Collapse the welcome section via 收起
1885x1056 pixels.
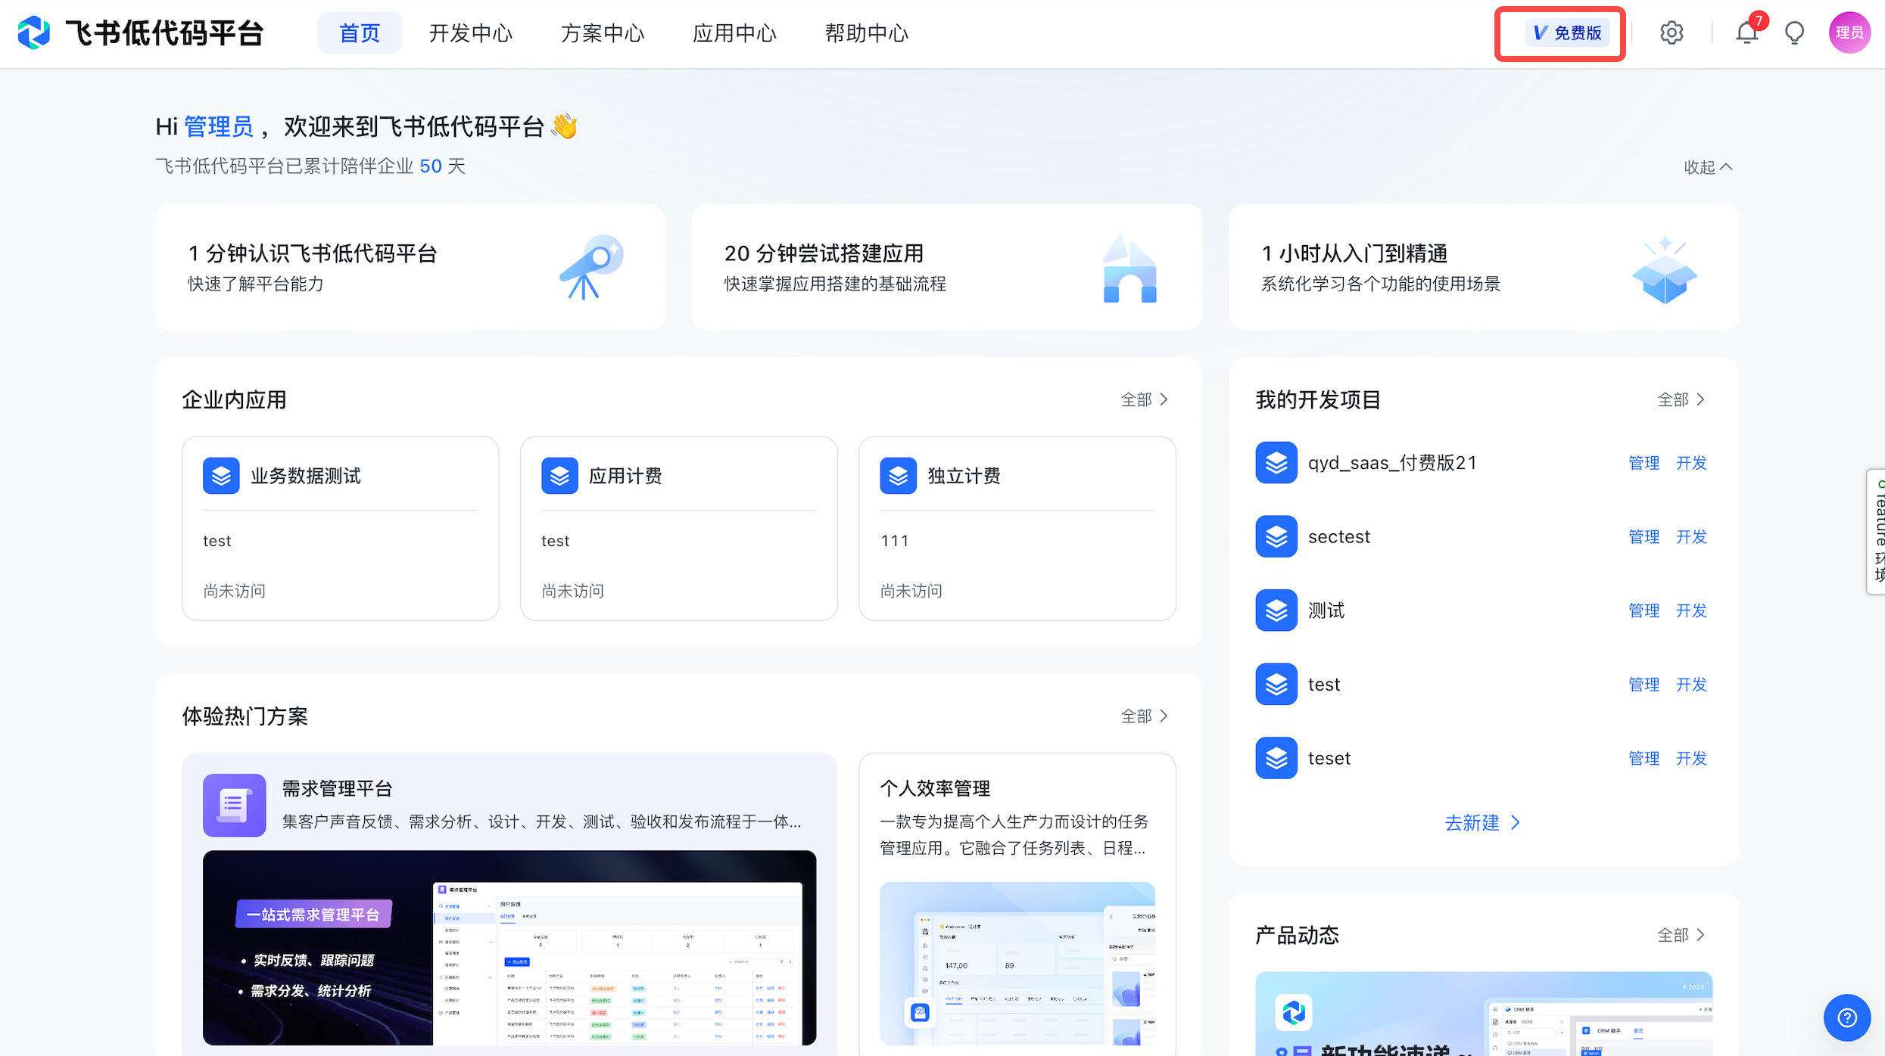pyautogui.click(x=1708, y=167)
